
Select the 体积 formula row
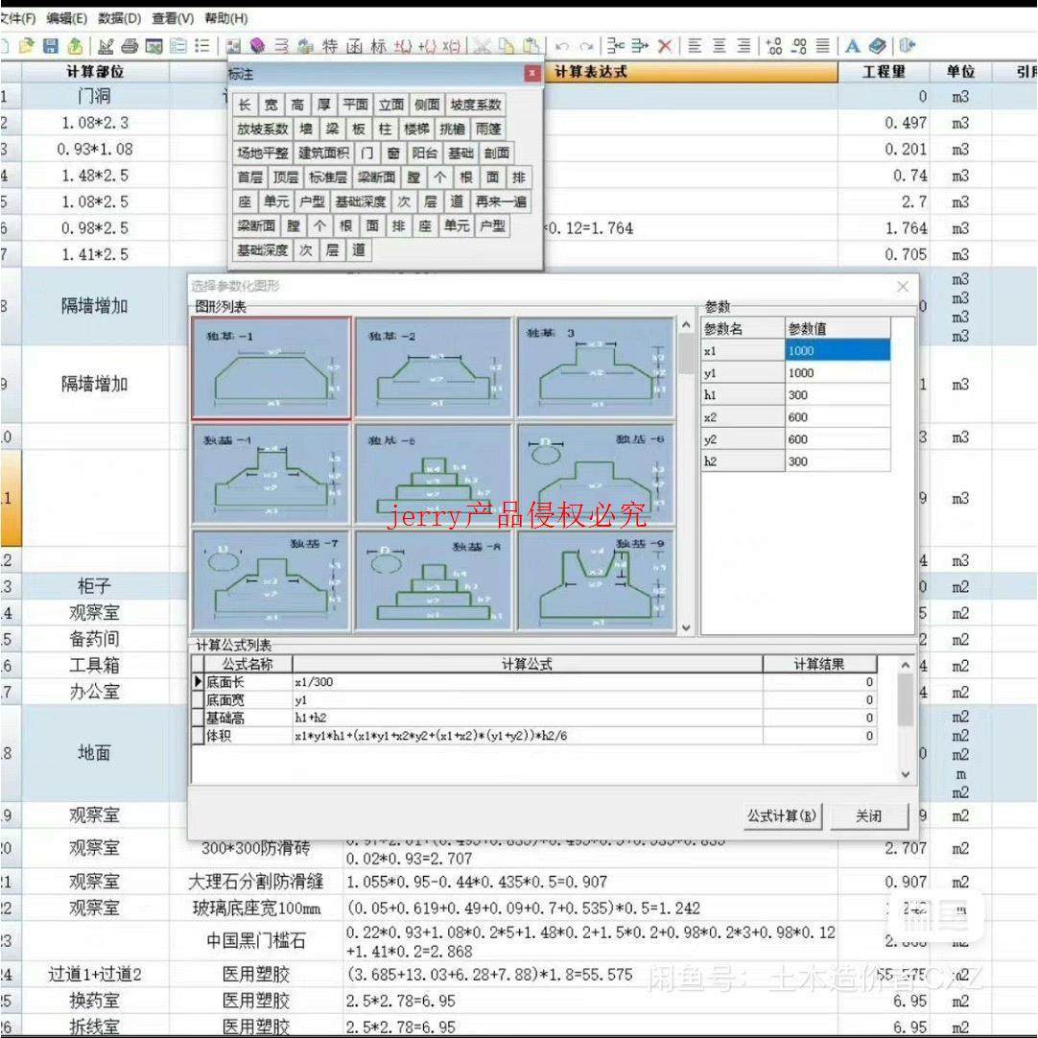pos(535,736)
